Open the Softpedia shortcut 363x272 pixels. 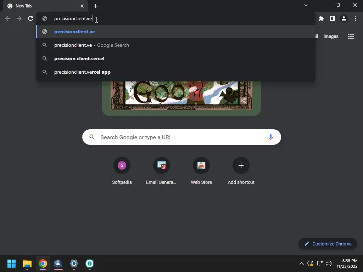[122, 171]
